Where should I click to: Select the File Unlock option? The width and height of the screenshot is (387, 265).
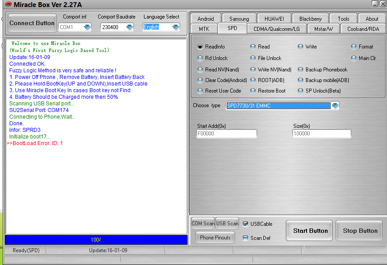(x=253, y=58)
